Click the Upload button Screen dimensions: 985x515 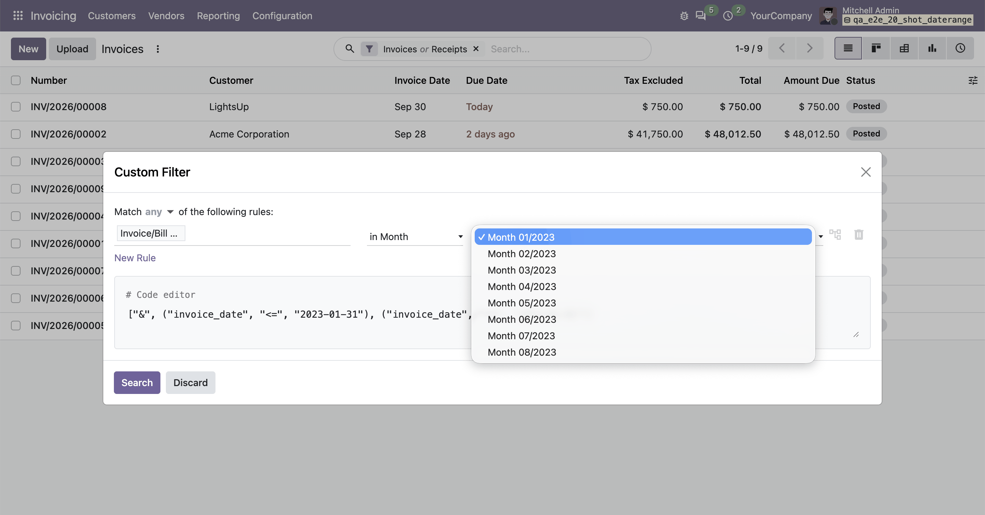[x=72, y=49]
